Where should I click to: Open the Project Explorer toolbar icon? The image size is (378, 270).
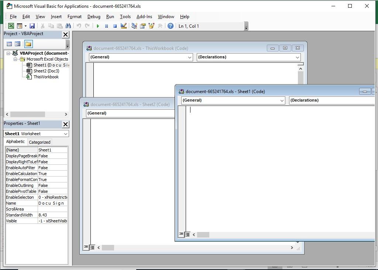point(134,26)
